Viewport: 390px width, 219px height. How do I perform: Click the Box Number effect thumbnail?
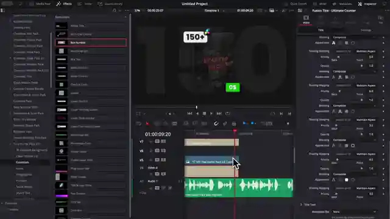61,43
